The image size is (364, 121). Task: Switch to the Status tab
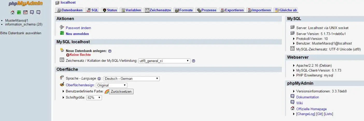(x=109, y=10)
